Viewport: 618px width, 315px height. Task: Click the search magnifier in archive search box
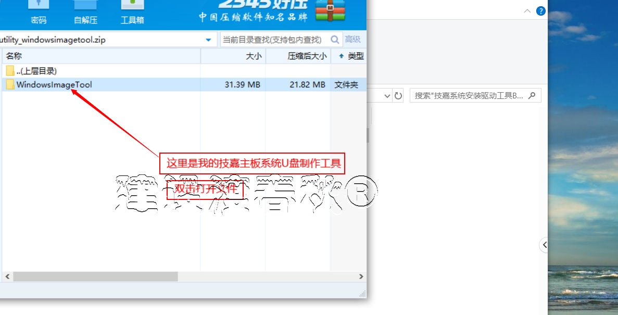(x=335, y=39)
